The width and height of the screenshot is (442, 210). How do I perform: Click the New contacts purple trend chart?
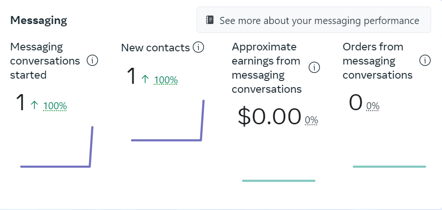tap(166, 140)
